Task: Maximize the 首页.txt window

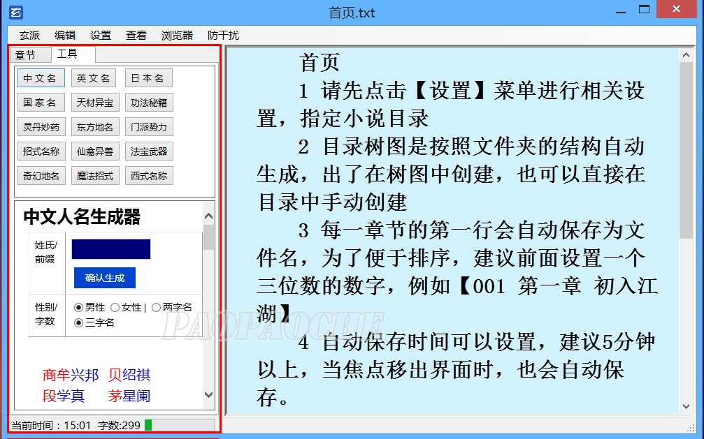Action: click(x=645, y=10)
